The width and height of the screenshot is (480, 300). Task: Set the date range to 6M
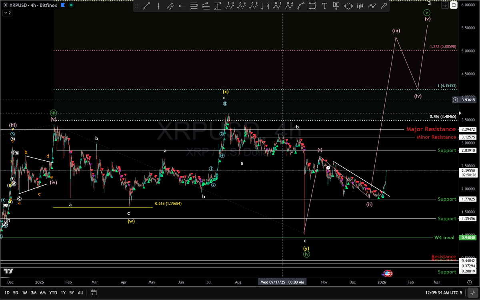click(x=42, y=292)
